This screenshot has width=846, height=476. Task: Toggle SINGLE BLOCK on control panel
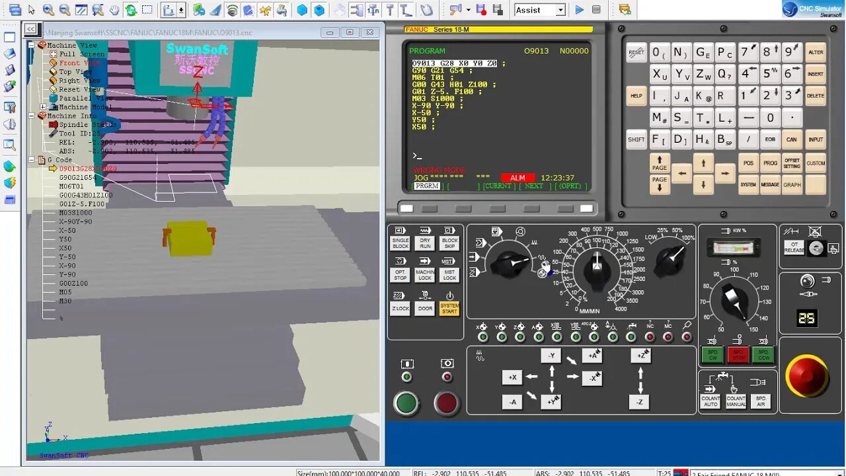[401, 243]
